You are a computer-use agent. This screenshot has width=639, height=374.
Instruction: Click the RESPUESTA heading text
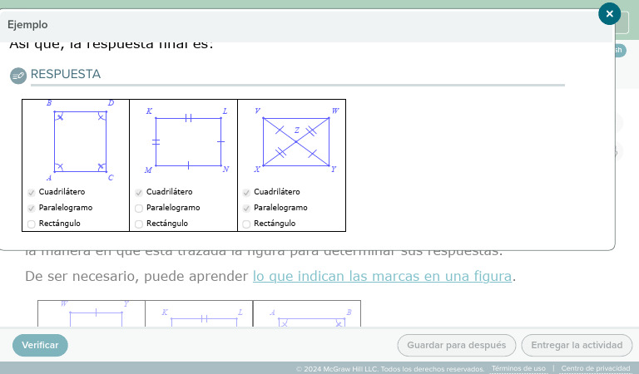(66, 74)
